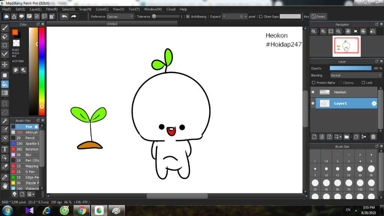Click the canvas horizontal scrollbar
384x216 pixels.
click(177, 196)
